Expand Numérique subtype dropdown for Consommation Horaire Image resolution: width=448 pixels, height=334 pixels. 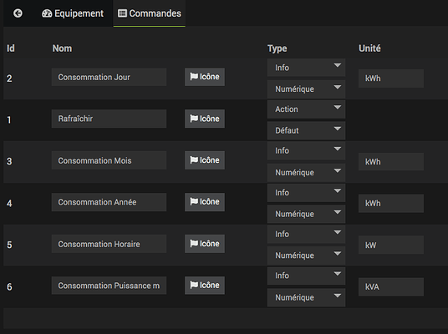306,256
